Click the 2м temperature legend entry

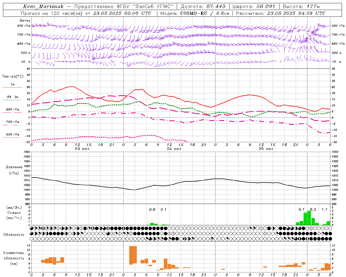(13, 85)
